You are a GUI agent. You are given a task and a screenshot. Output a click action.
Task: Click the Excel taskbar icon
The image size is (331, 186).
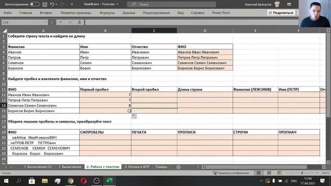click(x=109, y=181)
